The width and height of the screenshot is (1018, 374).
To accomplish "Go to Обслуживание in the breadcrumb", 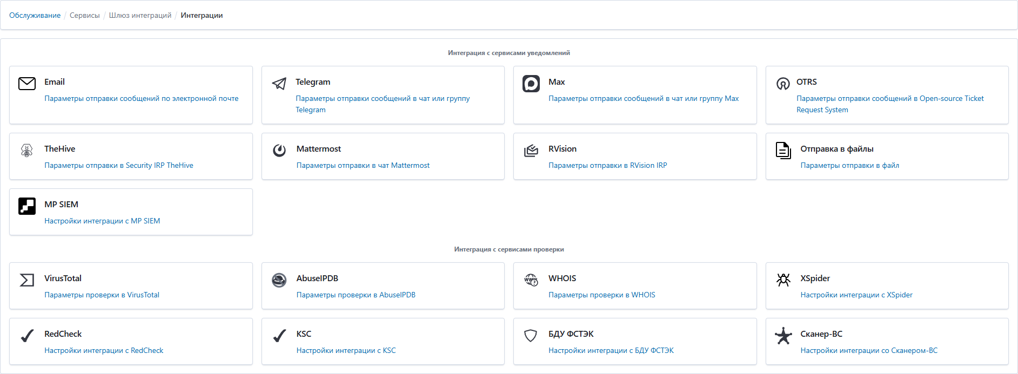I will coord(35,15).
